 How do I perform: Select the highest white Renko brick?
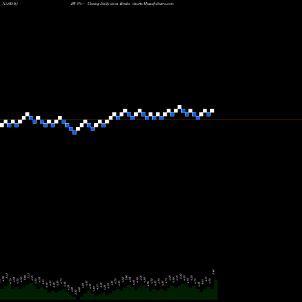(x=179, y=107)
